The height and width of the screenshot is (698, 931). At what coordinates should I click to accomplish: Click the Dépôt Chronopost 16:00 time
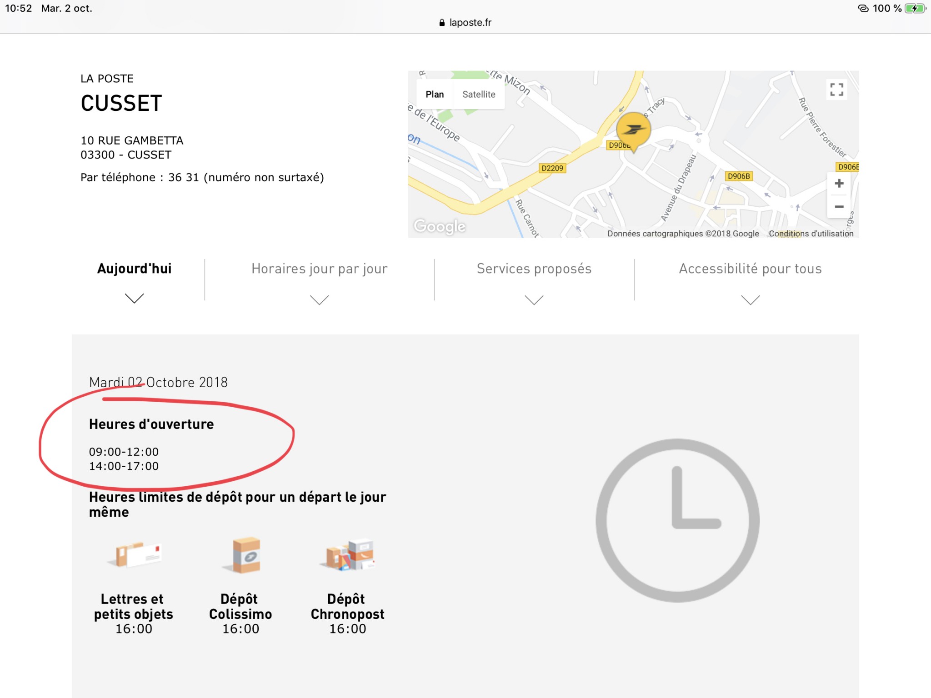(x=347, y=629)
